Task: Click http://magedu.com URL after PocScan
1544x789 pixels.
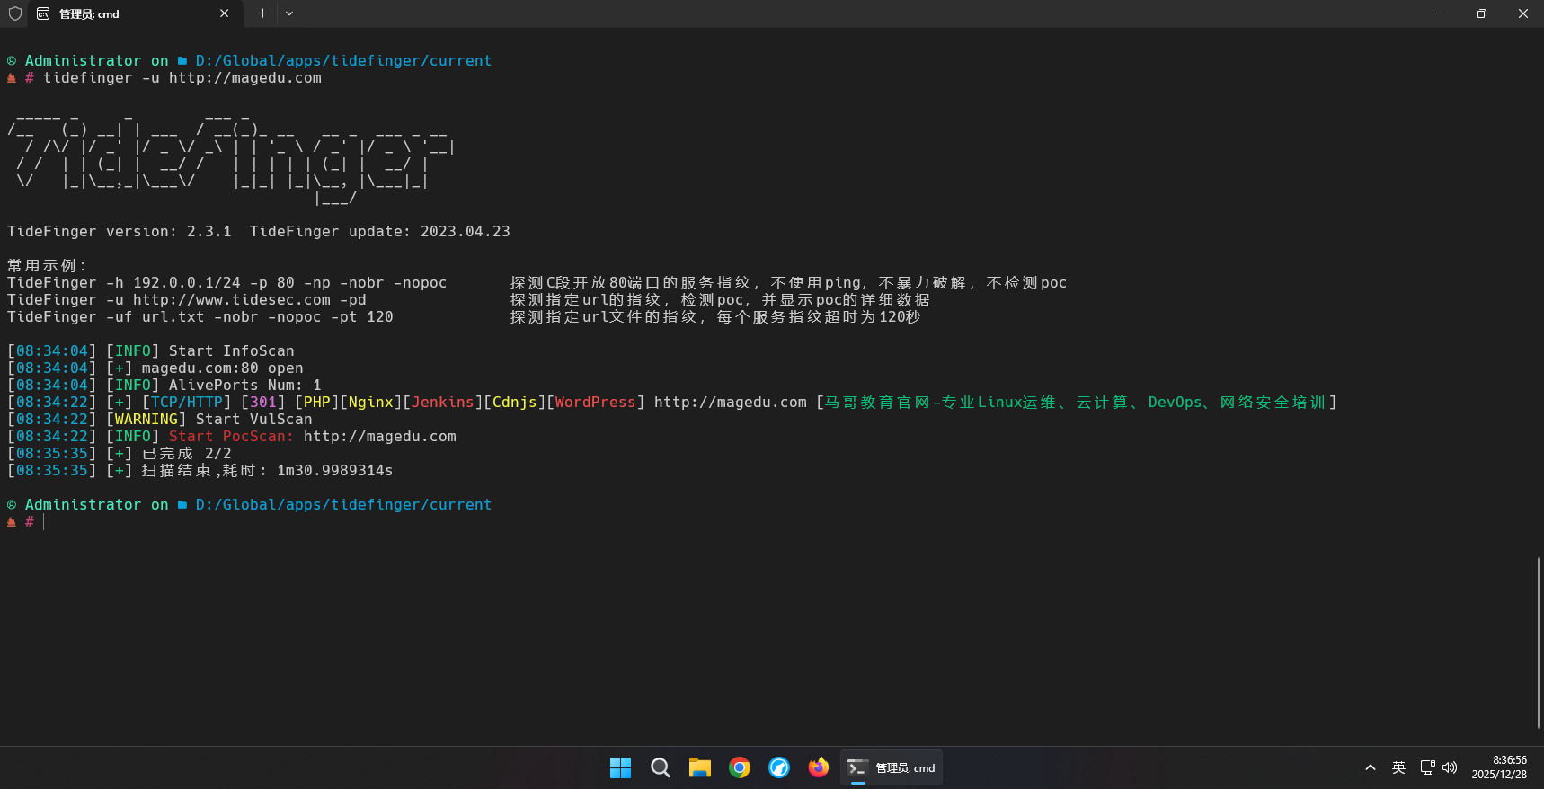Action: [380, 437]
